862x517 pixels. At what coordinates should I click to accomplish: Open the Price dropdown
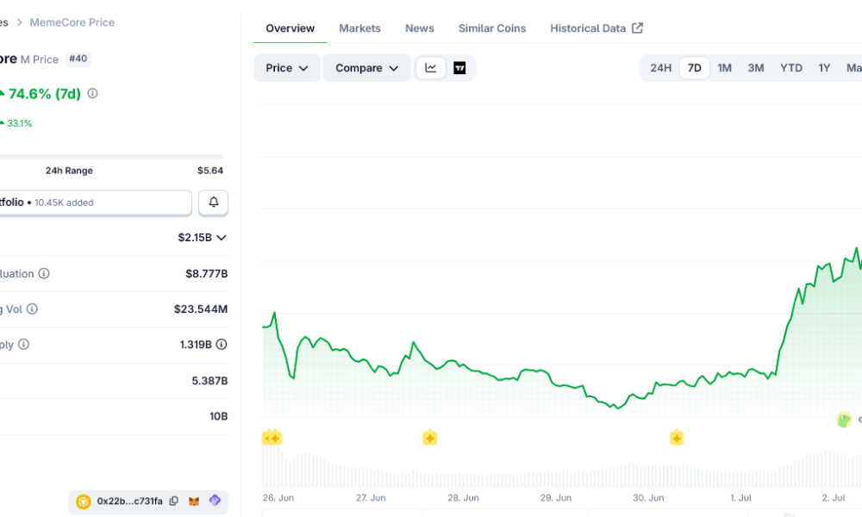pyautogui.click(x=287, y=68)
